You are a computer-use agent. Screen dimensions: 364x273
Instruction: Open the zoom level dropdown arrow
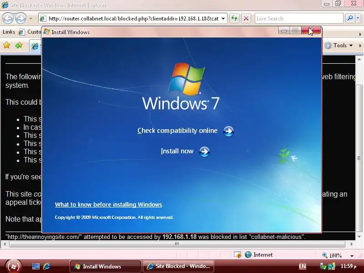(352, 256)
